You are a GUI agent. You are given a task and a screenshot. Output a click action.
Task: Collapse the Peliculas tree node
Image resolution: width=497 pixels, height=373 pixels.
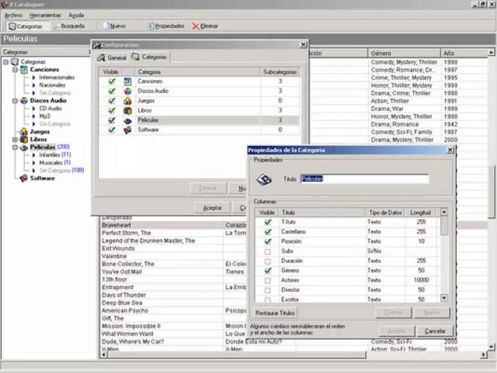coord(15,147)
